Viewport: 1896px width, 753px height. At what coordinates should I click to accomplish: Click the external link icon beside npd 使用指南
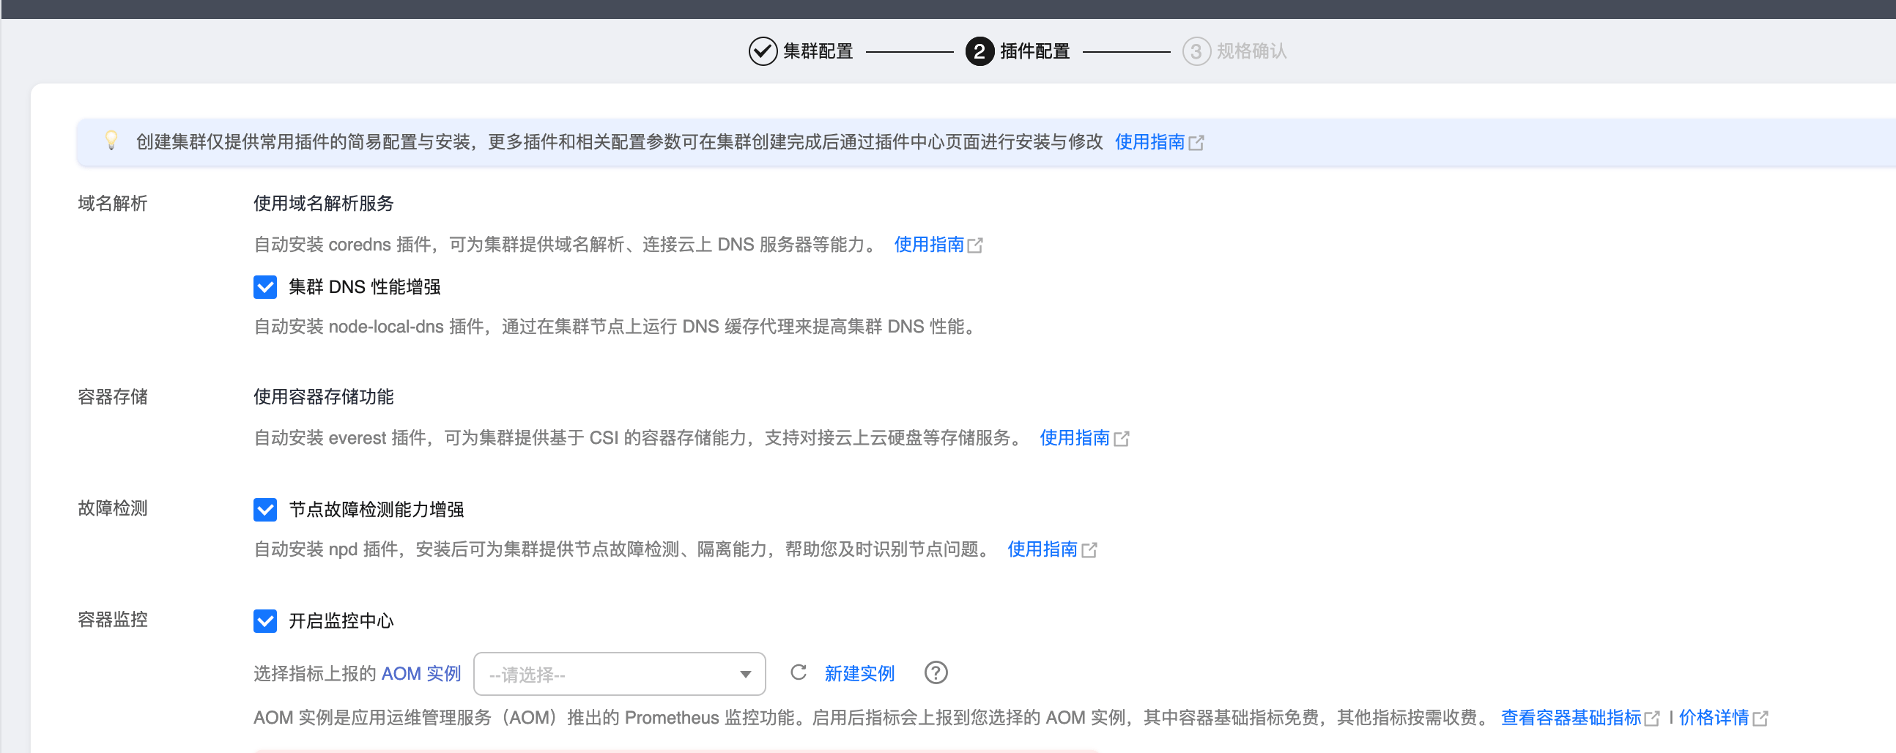[1090, 549]
